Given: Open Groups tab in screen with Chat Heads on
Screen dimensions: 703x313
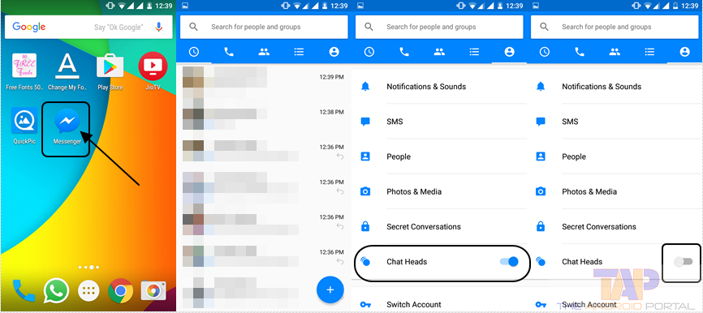Looking at the screenshot, I should point(439,52).
